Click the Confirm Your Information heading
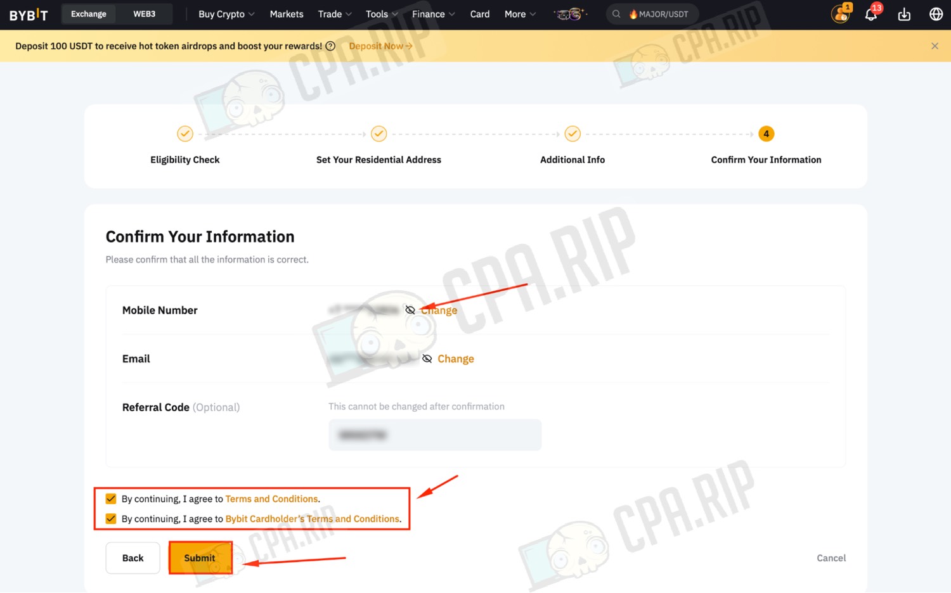The width and height of the screenshot is (951, 593). pos(200,236)
